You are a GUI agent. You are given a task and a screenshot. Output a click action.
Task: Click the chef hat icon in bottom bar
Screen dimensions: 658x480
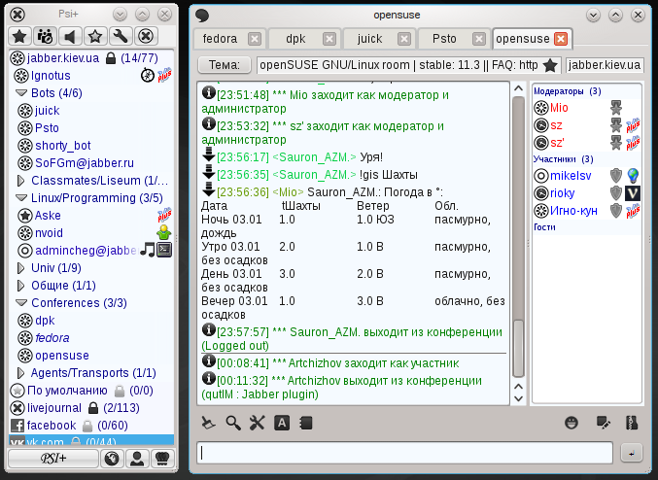point(162,459)
